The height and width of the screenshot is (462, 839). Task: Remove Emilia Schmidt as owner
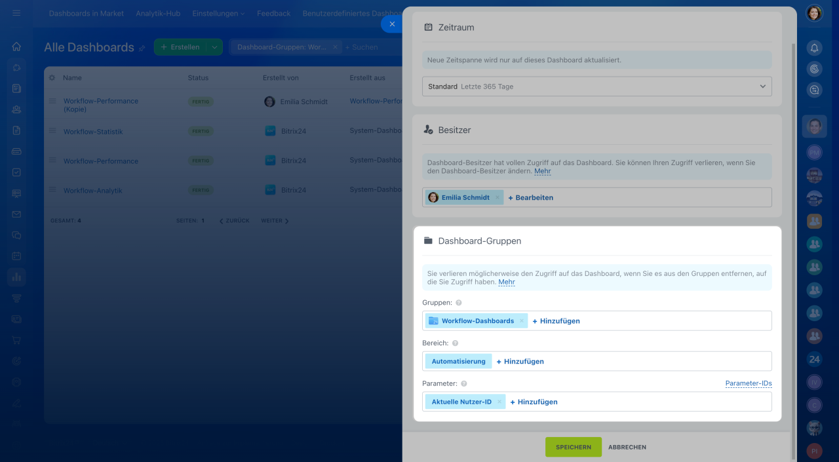coord(497,197)
